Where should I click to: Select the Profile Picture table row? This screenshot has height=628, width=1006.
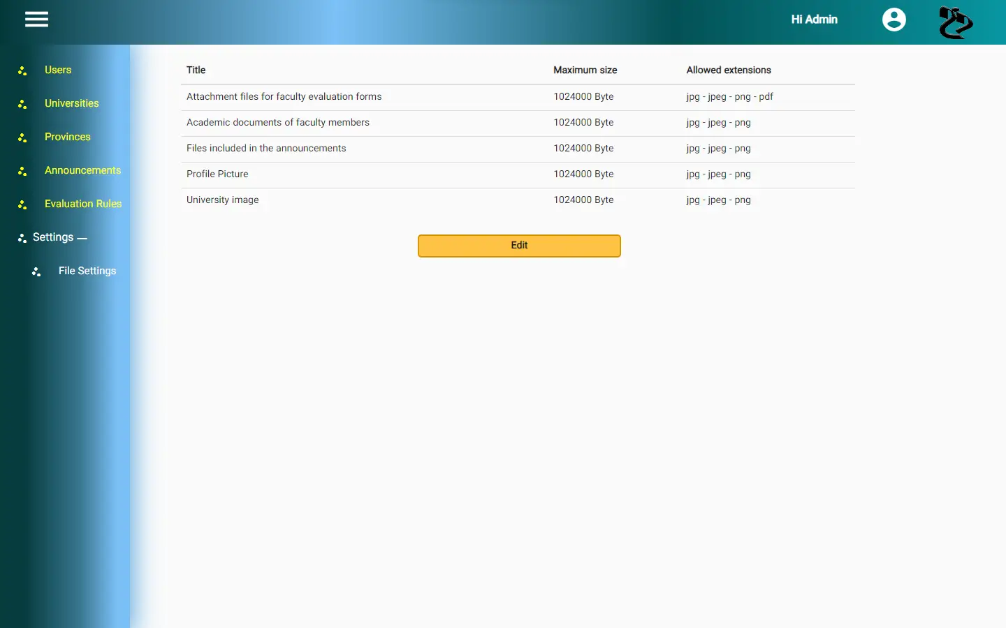point(518,174)
